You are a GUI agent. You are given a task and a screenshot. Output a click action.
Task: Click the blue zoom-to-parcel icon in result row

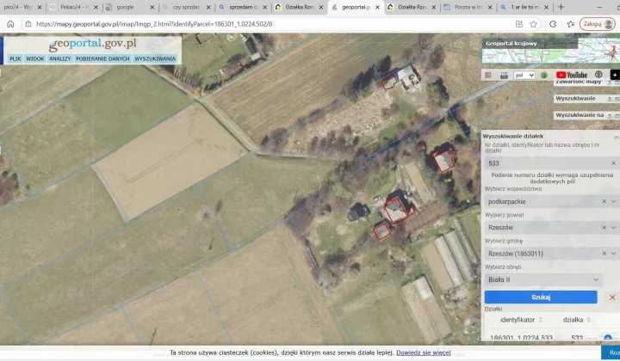point(608,338)
